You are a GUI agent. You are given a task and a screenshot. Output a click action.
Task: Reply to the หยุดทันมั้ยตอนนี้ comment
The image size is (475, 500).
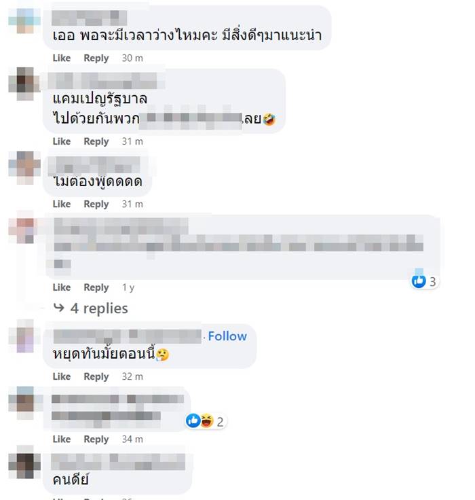96,376
